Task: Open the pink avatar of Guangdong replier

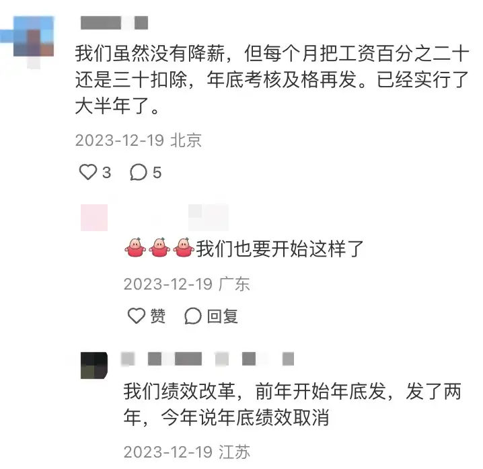Action: click(94, 218)
